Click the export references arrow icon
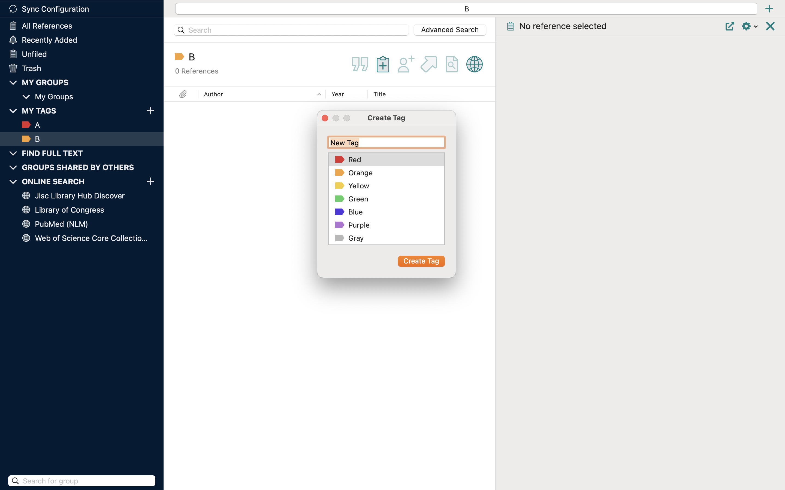 428,64
